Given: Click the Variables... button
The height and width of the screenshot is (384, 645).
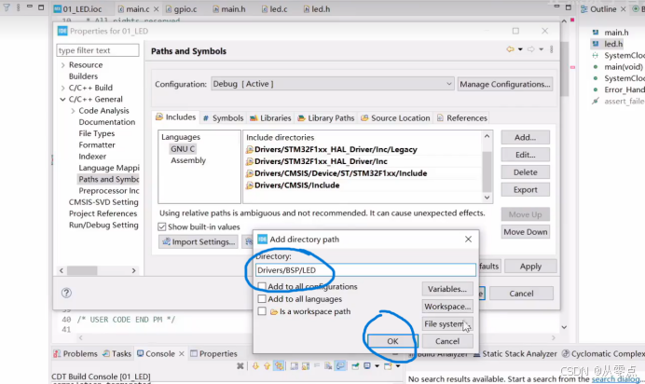Looking at the screenshot, I should point(447,289).
